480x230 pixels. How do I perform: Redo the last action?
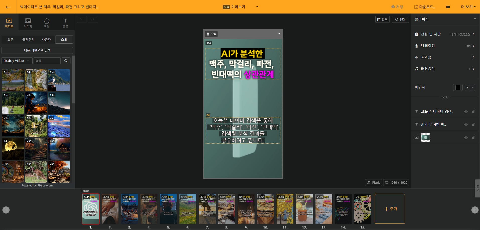coord(93,20)
